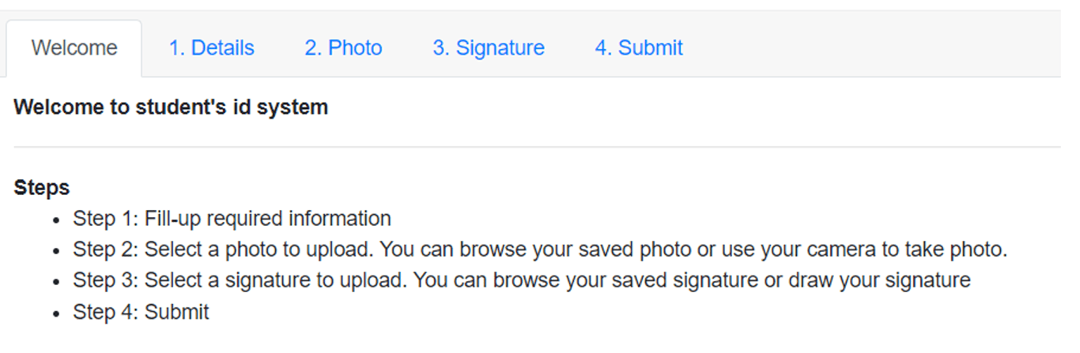The width and height of the screenshot is (1080, 353).
Task: Click the Step 2 photo upload instruction
Action: coord(540,250)
